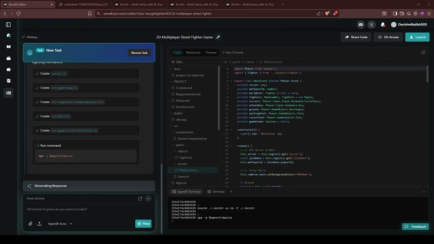Add a new terminal with plus icon
434x244 pixels.
pyautogui.click(x=231, y=191)
